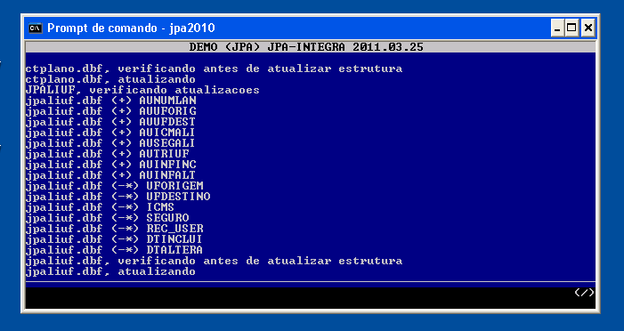This screenshot has height=331, width=624.
Task: Click the last line 'jpaliuf.dbf, atualizando'
Action: 110,271
